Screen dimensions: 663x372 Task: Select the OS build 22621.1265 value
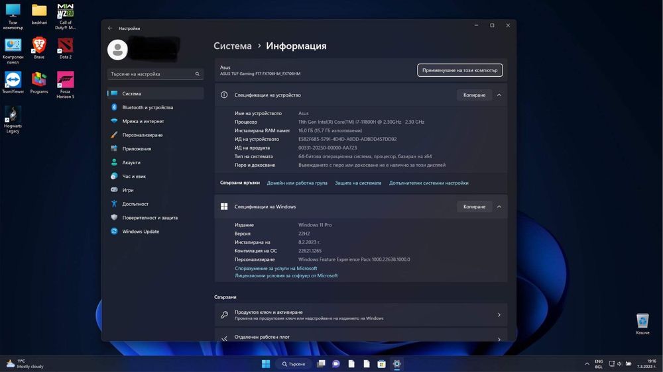(310, 251)
